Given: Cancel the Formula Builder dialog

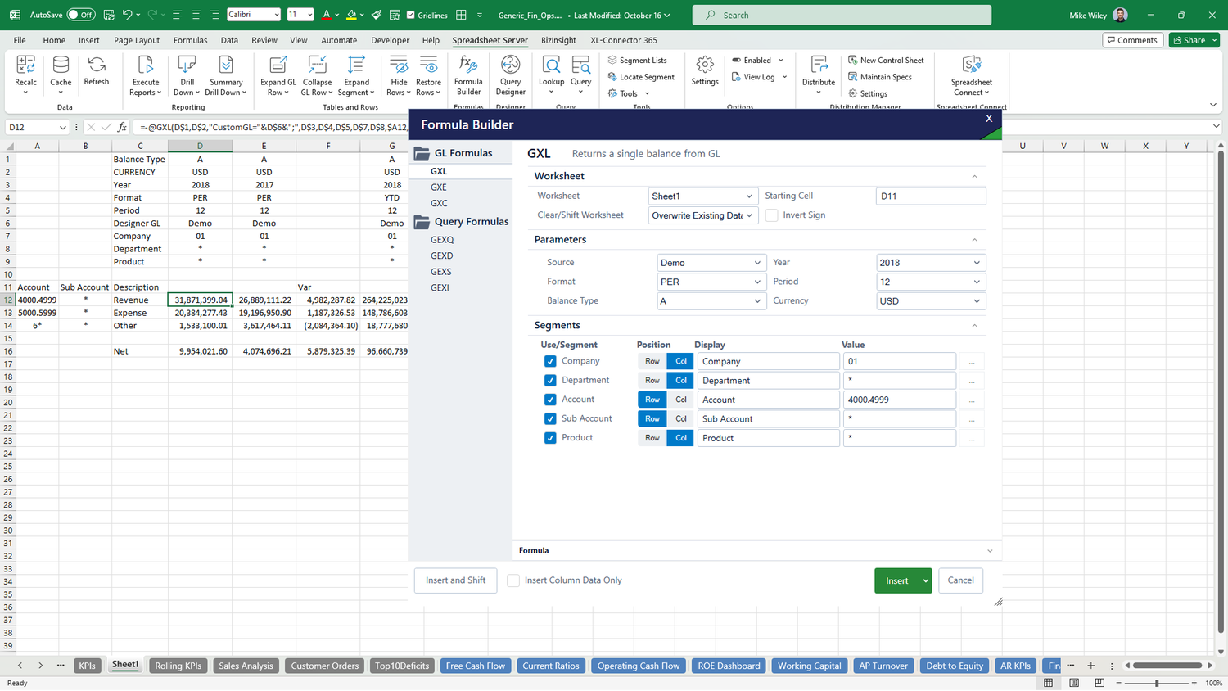Looking at the screenshot, I should coord(960,580).
